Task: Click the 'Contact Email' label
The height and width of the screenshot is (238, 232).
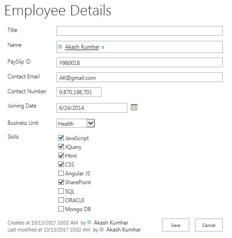Action: coord(24,77)
